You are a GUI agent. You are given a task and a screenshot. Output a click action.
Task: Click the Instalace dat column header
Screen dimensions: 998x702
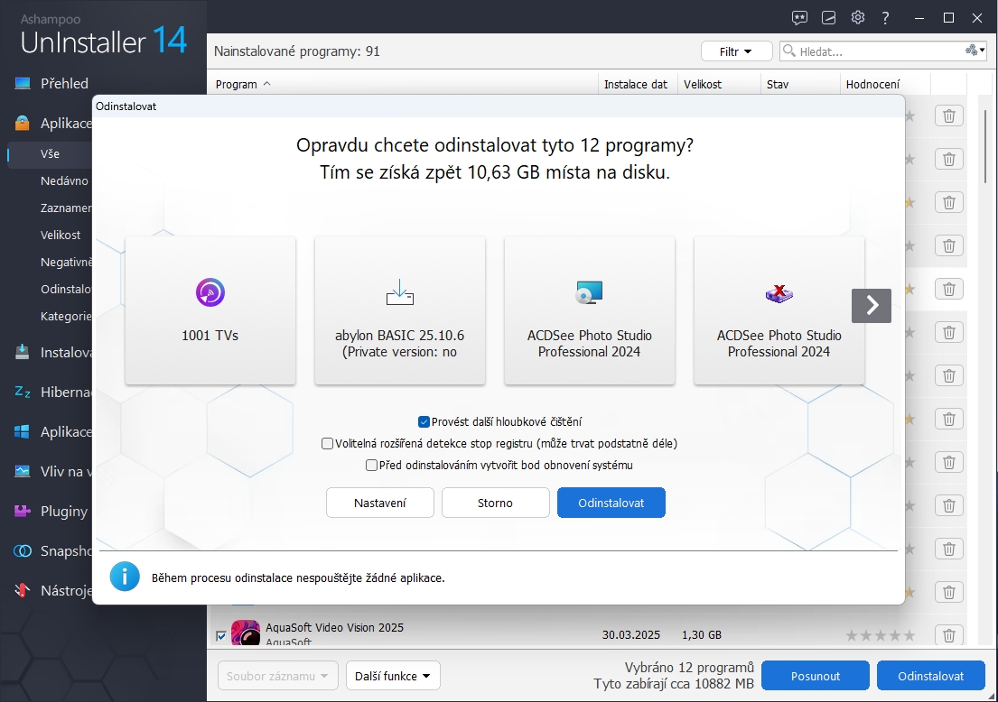click(636, 85)
